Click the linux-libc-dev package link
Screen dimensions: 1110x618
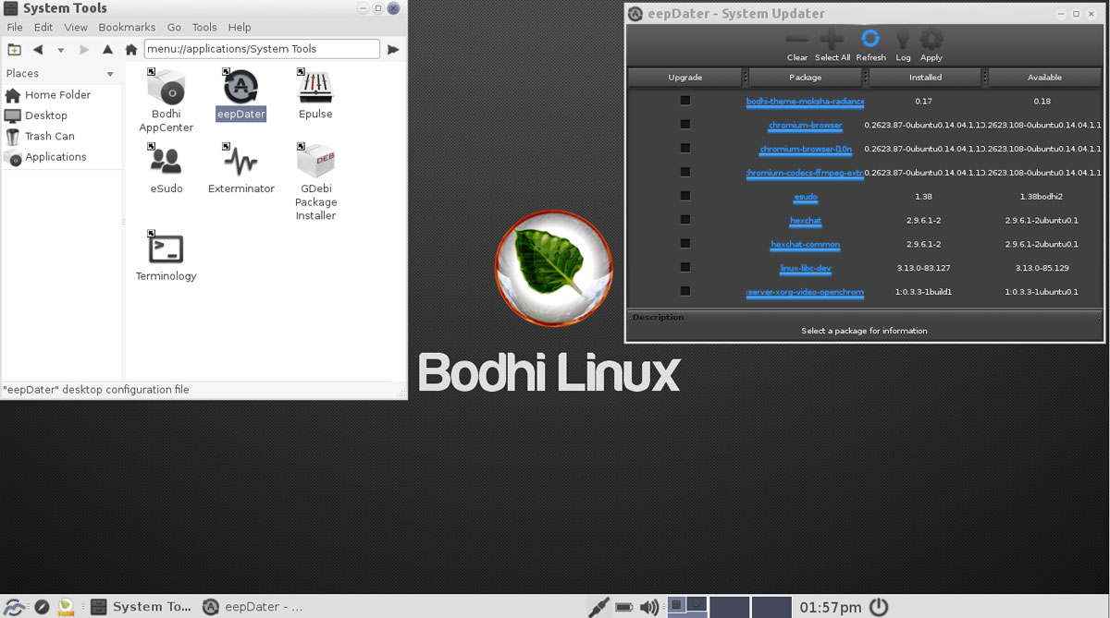pos(806,269)
